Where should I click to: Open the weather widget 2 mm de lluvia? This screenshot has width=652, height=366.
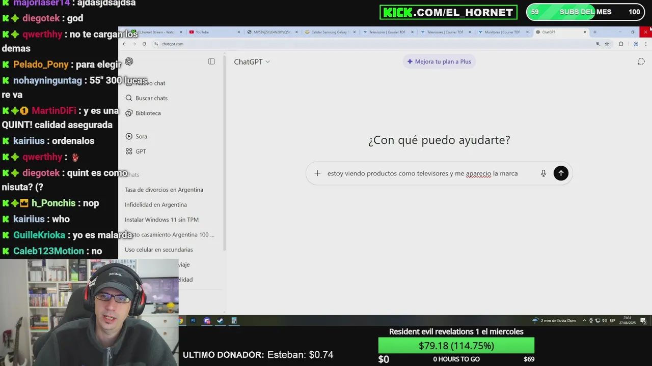(x=554, y=321)
